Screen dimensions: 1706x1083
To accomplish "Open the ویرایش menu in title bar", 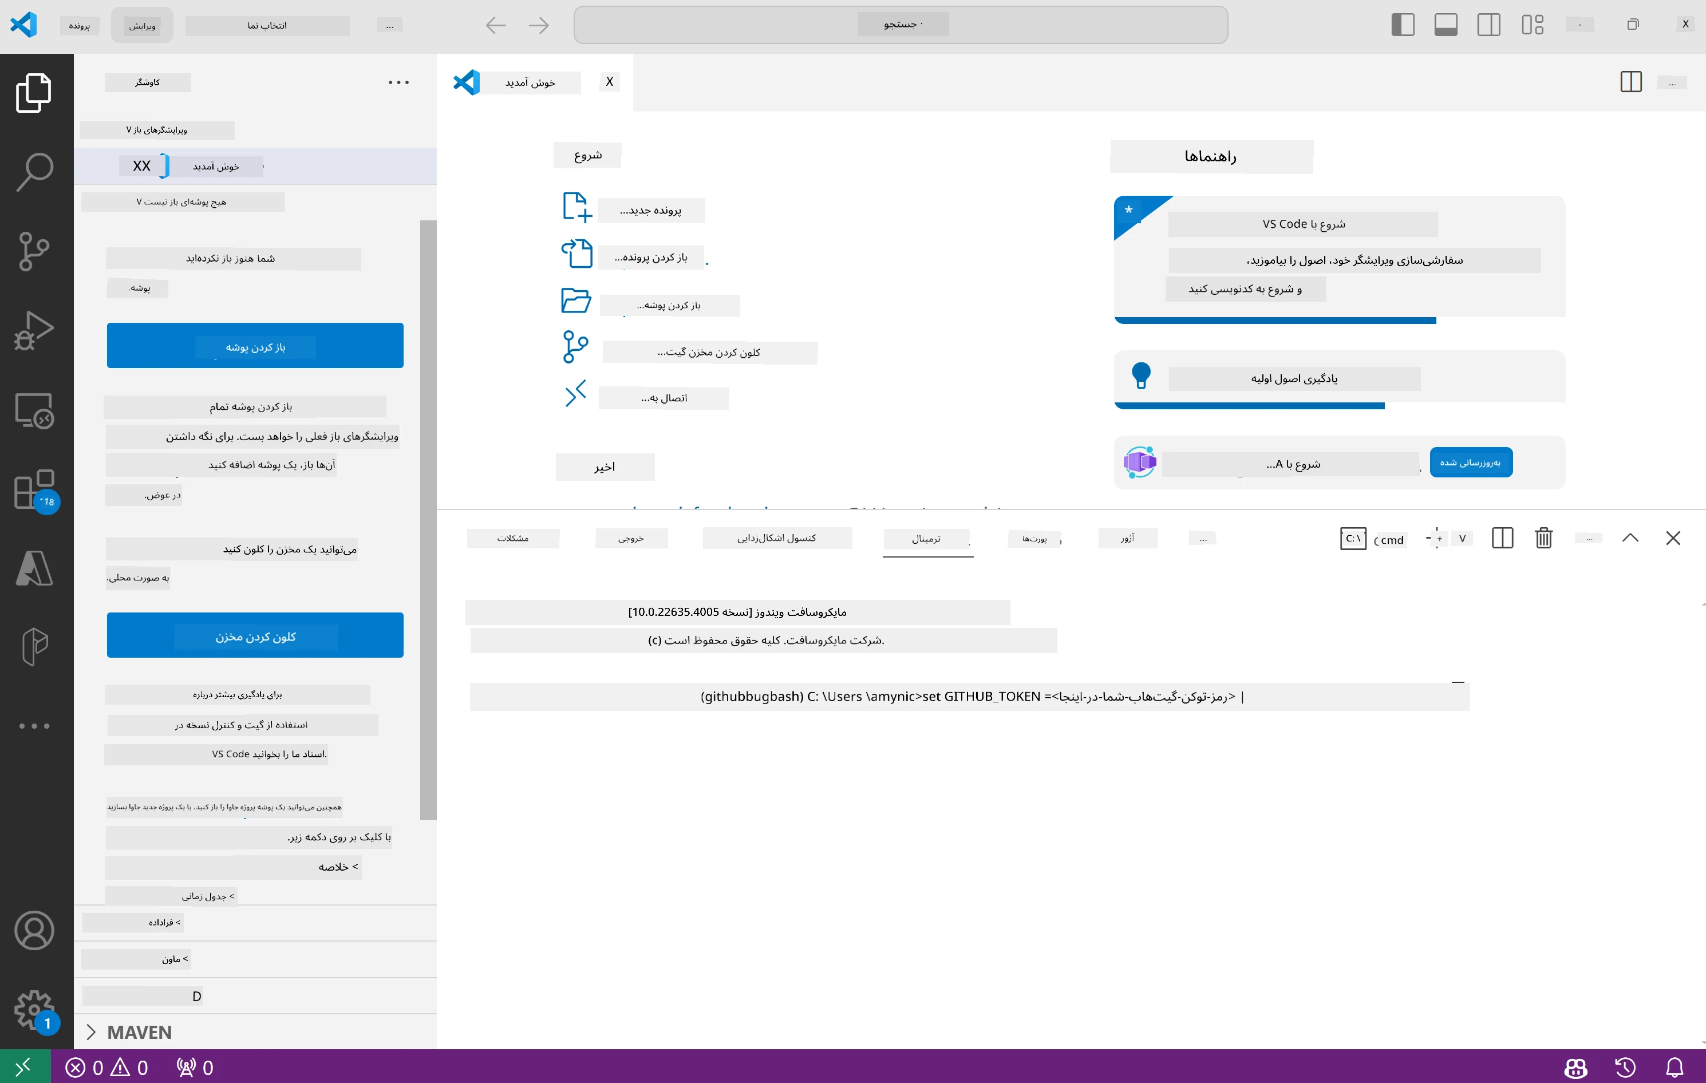I will (x=142, y=26).
